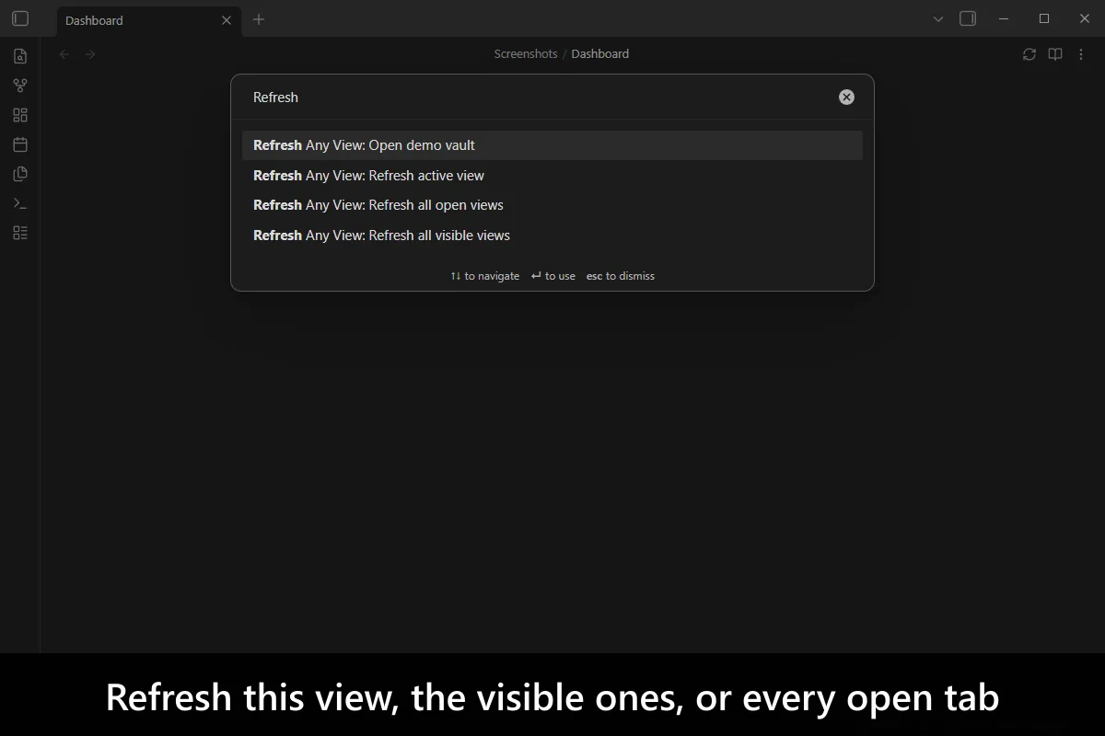Click the refresh view icon in header
This screenshot has height=736, width=1105.
(x=1029, y=54)
